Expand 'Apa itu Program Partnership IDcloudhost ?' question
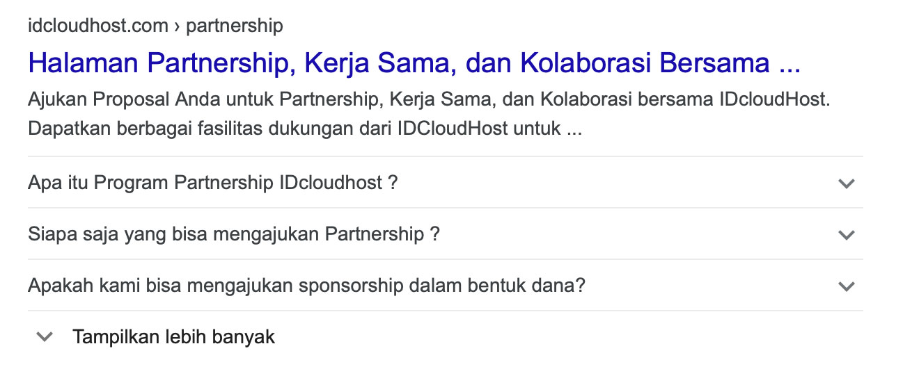The width and height of the screenshot is (919, 385). pyautogui.click(x=212, y=183)
